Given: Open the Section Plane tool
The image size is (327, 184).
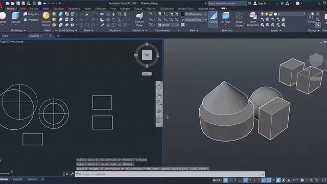Looking at the screenshot, I should 139,19.
